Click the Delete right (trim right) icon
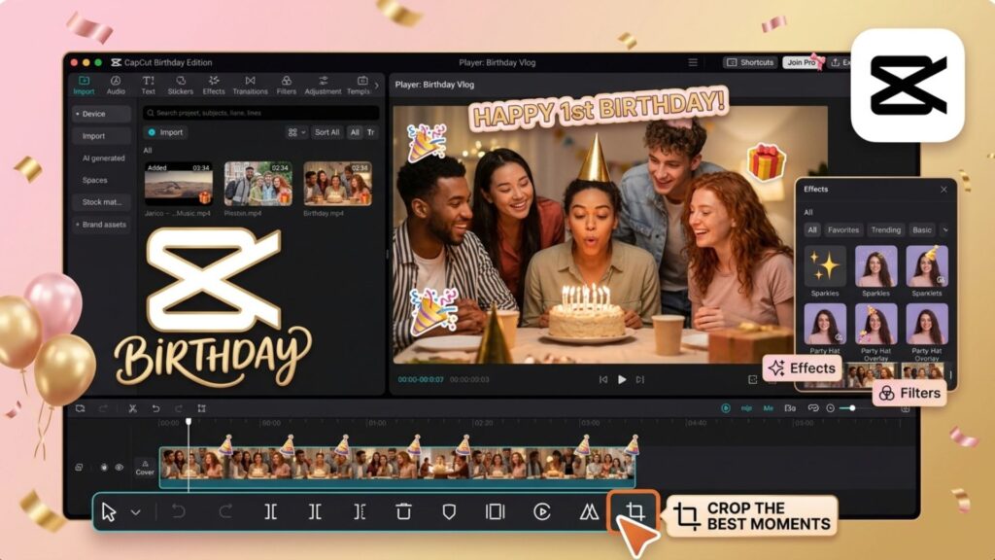 (360, 511)
